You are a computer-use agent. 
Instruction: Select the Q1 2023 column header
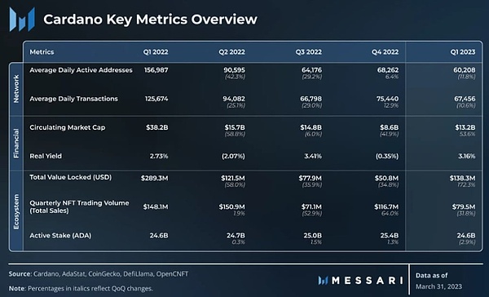point(463,52)
